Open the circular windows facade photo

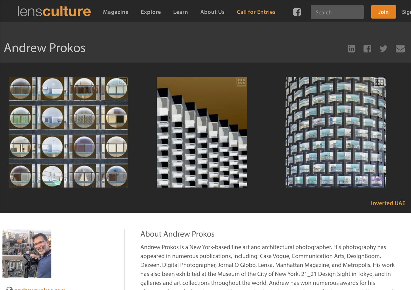[68, 132]
